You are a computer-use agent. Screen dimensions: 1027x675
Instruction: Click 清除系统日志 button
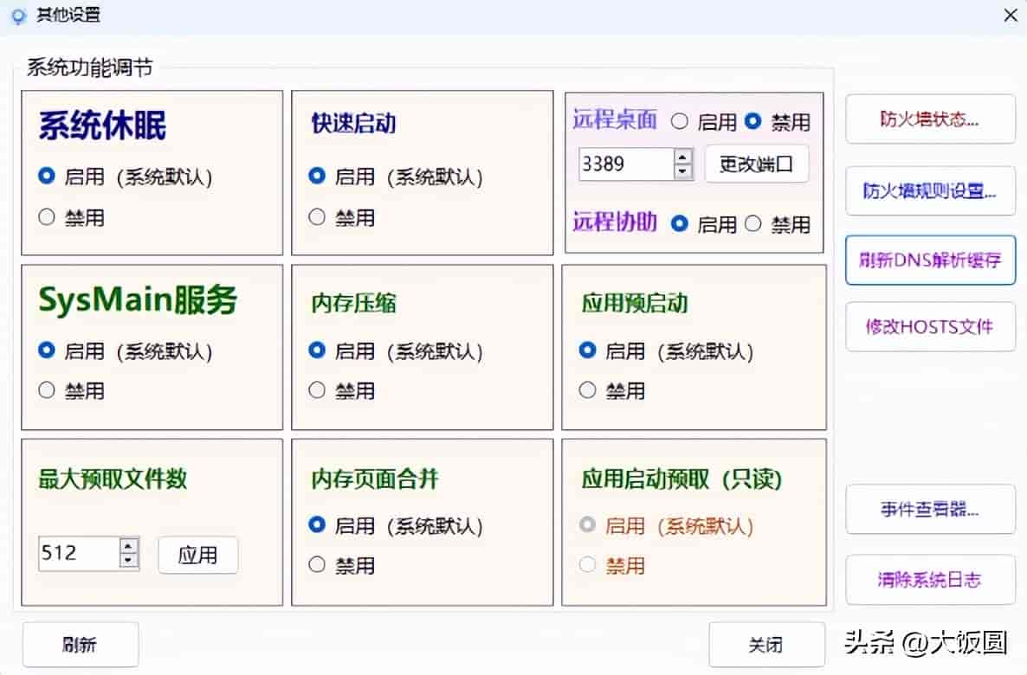pyautogui.click(x=930, y=580)
